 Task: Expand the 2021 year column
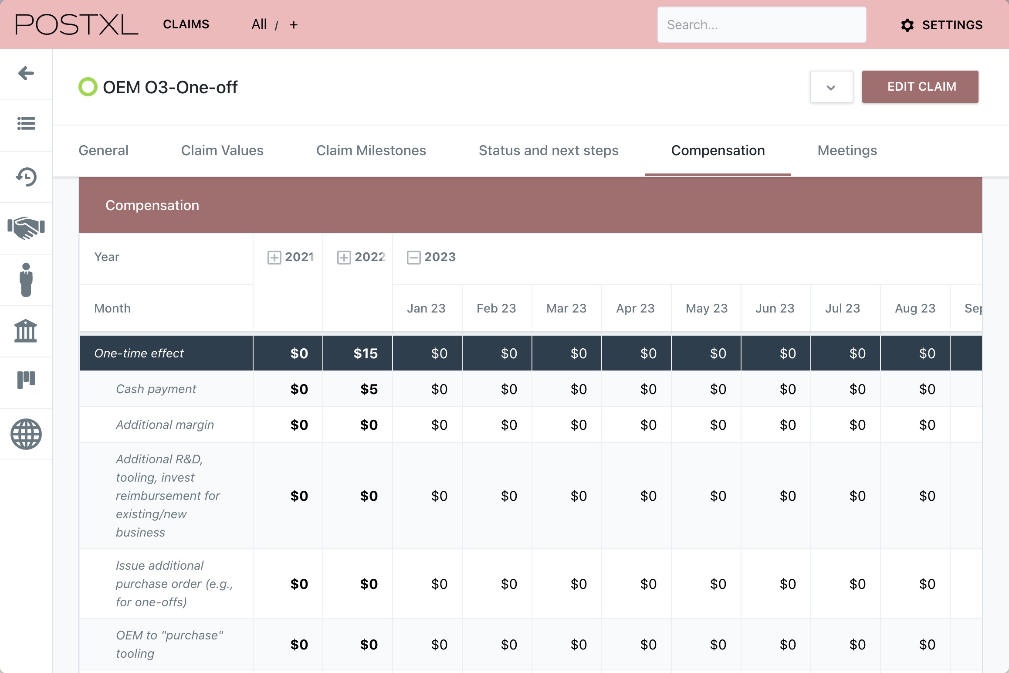(274, 258)
